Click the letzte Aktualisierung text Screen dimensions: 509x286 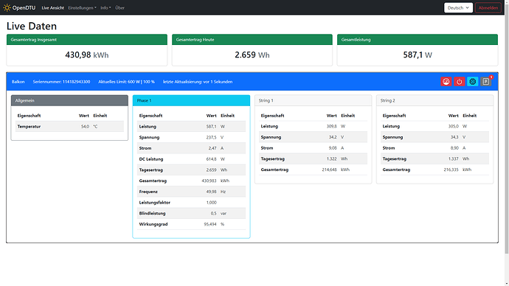(198, 82)
